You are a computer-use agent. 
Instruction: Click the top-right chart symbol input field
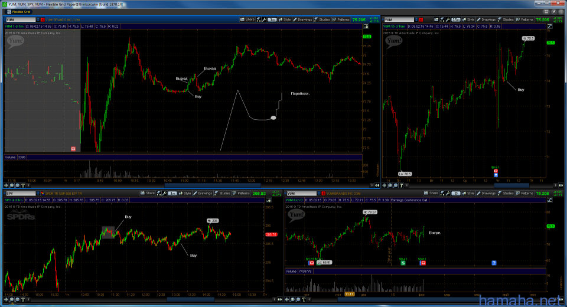click(x=399, y=19)
